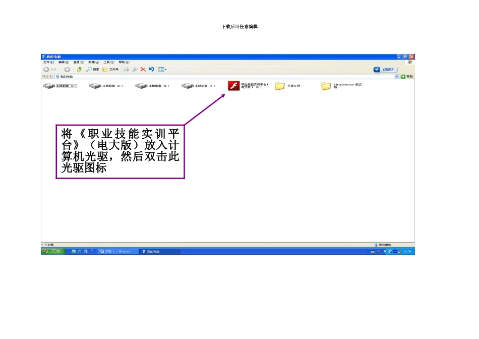The height and width of the screenshot is (339, 479).
Task: Open the Tools (工具) menu
Action: pyautogui.click(x=109, y=62)
